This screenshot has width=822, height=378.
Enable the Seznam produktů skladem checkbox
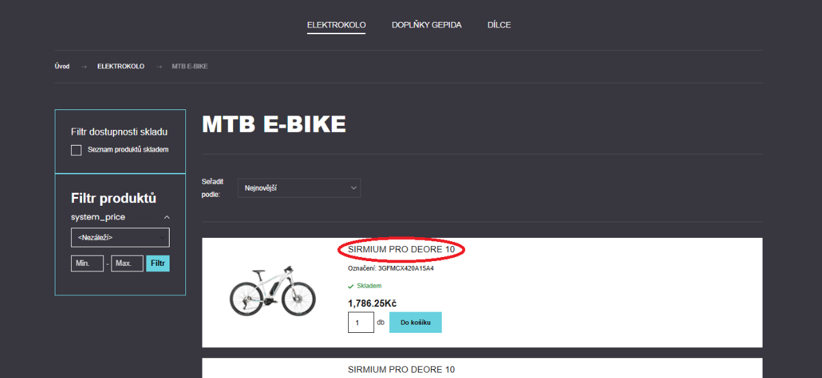pyautogui.click(x=77, y=150)
